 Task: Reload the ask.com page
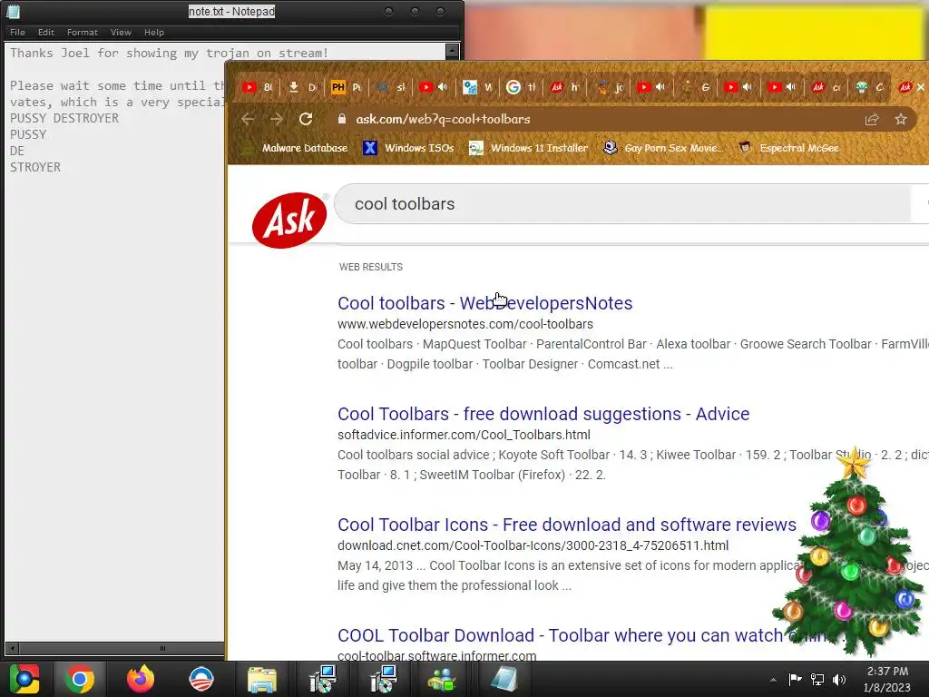click(x=306, y=119)
